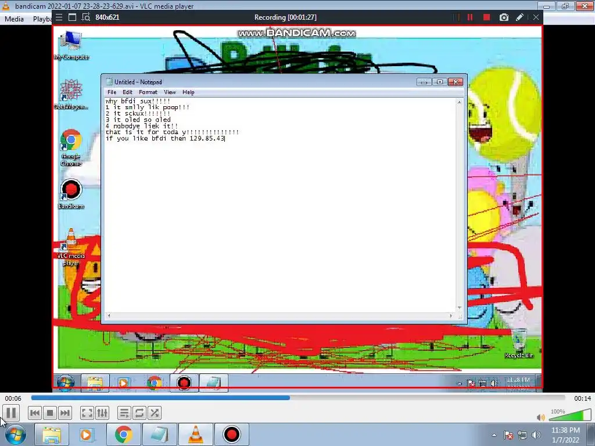Open Notepad File menu

tap(112, 92)
